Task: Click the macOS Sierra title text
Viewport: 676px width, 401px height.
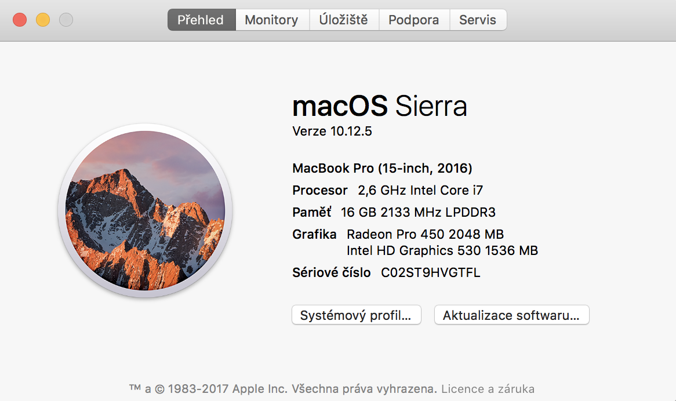Action: click(380, 107)
